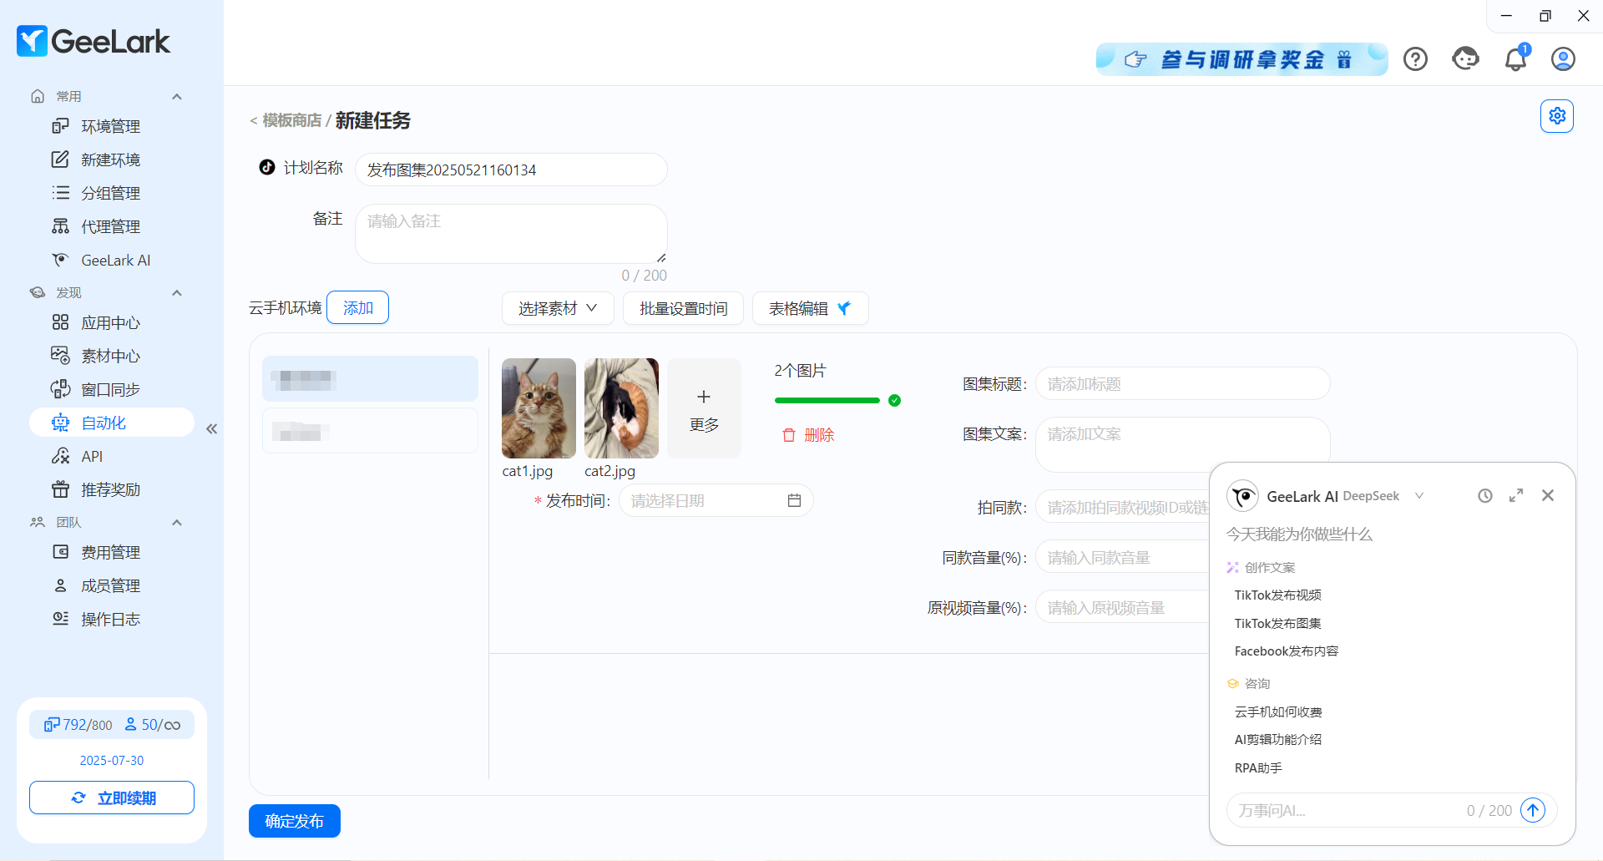Screen dimensions: 1603x861
Task: Open 环境管理 in the sidebar
Action: tap(110, 127)
